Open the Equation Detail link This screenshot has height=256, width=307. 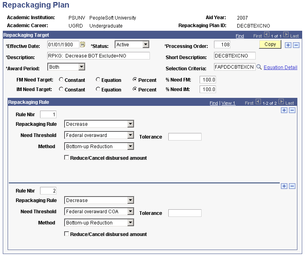pyautogui.click(x=281, y=67)
